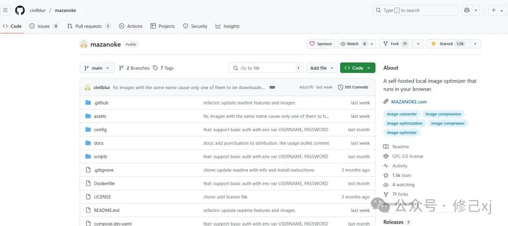Visit the MAZANOKE.com website link
Screen dimensions: 508x226
point(409,102)
